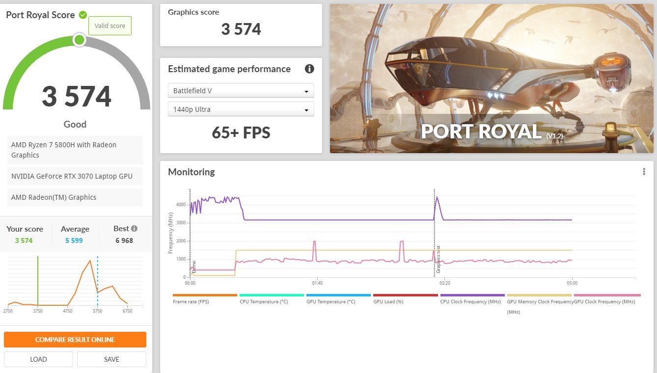This screenshot has width=657, height=373.
Task: Click the score gauge knob indicator
Action: point(79,40)
